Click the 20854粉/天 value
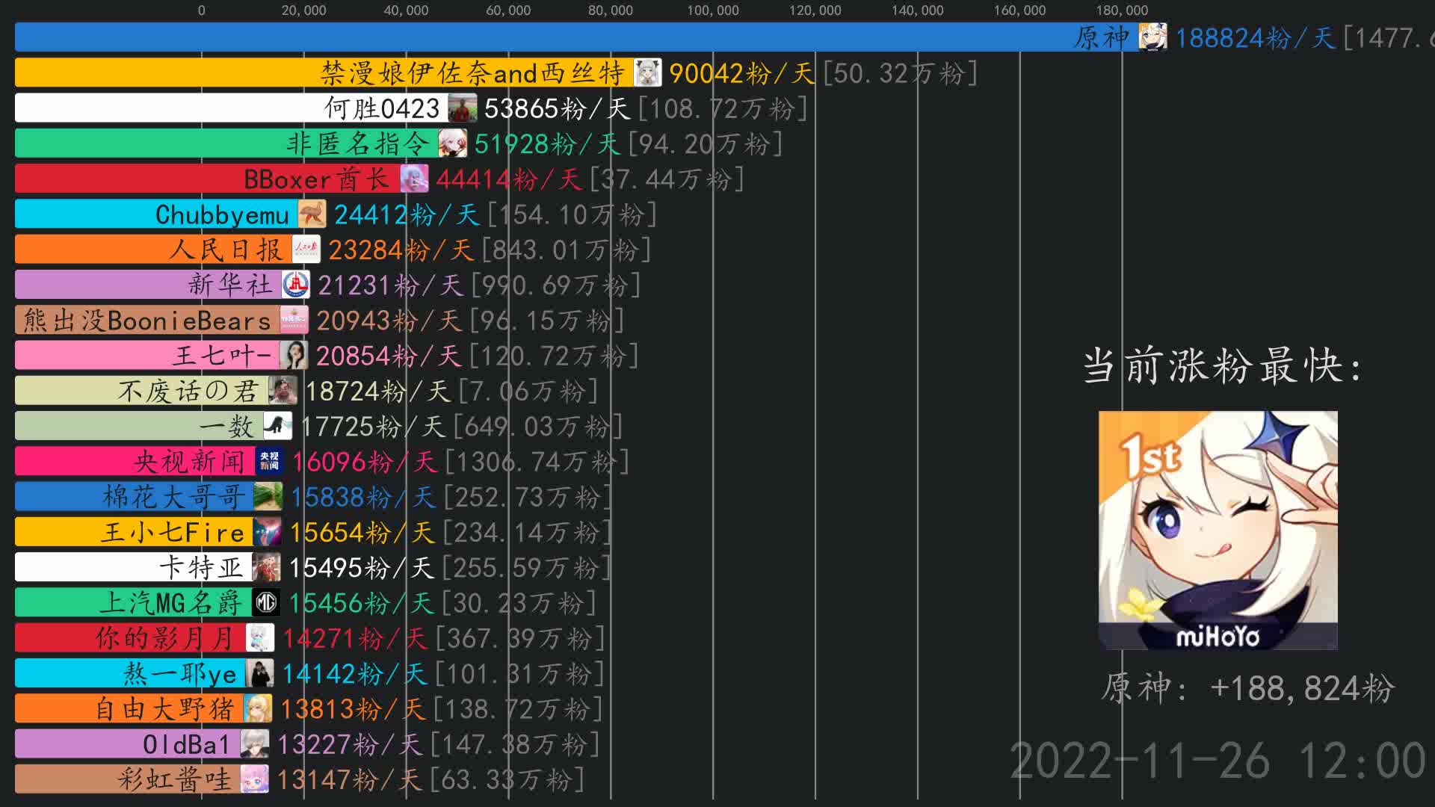 tap(389, 356)
